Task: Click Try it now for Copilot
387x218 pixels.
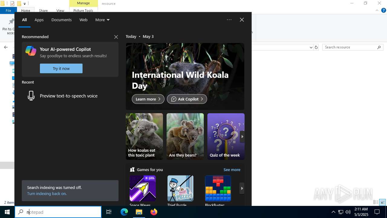Action: (x=61, y=68)
